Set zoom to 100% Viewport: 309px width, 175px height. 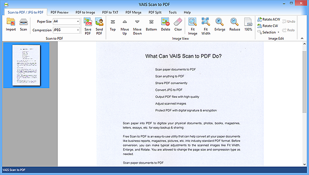point(248,25)
